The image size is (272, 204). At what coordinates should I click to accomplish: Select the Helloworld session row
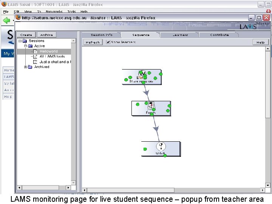click(x=44, y=51)
